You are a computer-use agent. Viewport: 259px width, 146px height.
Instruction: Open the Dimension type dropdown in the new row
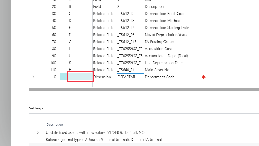pyautogui.click(x=104, y=77)
